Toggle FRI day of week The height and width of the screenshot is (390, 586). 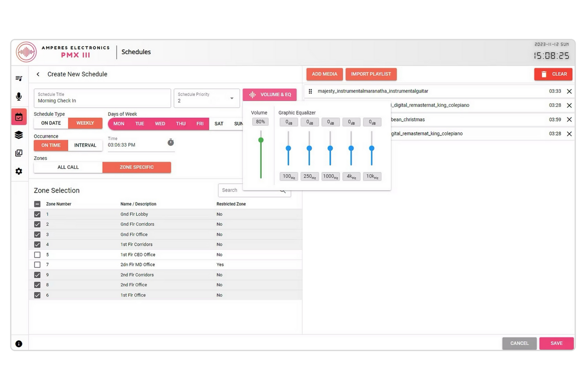click(200, 124)
